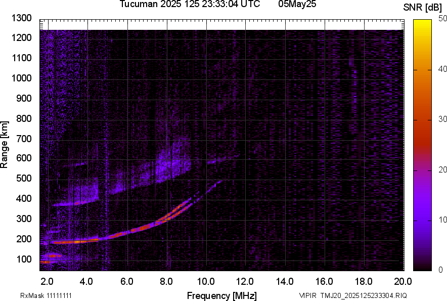Click the 16.0 frequency tick label

(x=324, y=282)
